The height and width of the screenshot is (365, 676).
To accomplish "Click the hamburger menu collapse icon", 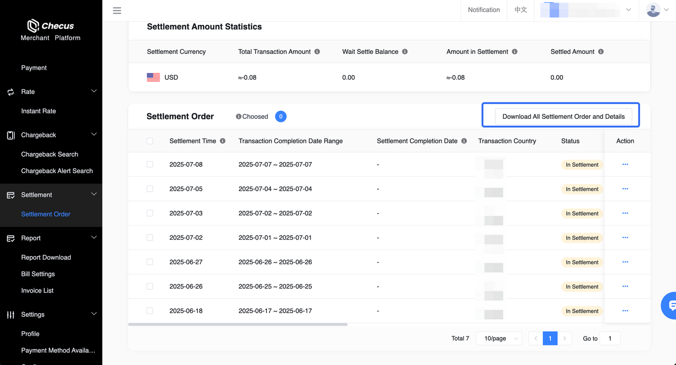I will click(117, 11).
